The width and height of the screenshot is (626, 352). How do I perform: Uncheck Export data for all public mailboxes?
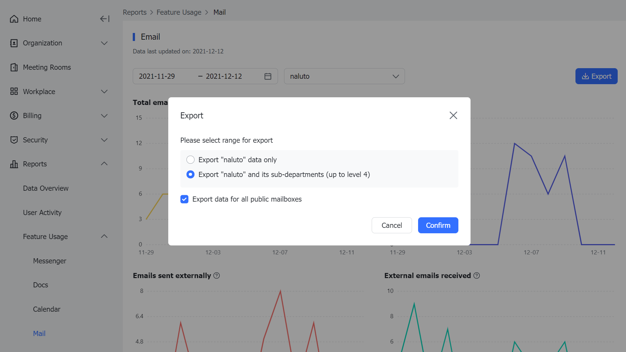click(x=184, y=199)
